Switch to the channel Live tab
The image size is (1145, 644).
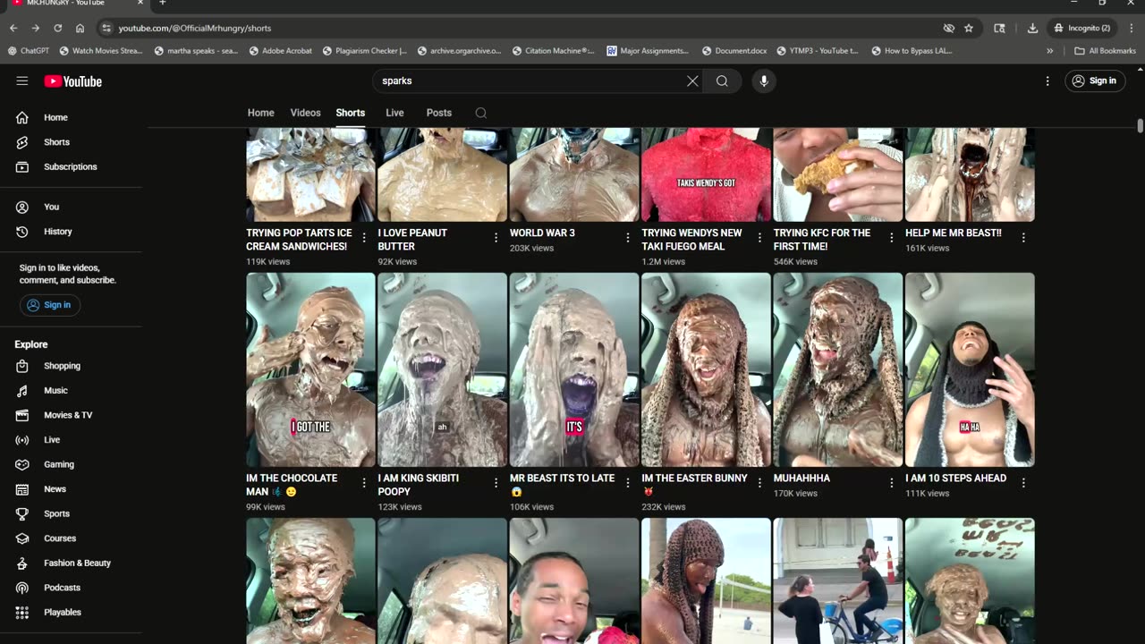394,113
